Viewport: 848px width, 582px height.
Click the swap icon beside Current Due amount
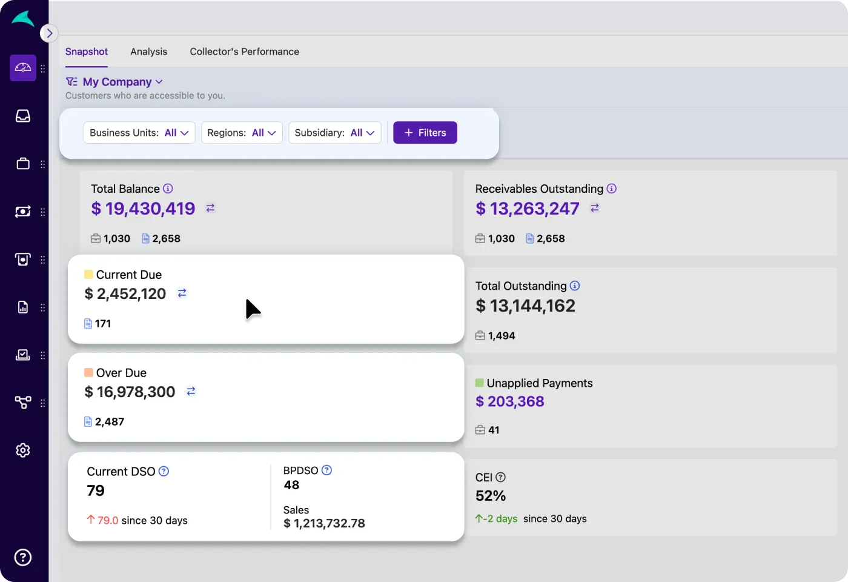coord(182,293)
